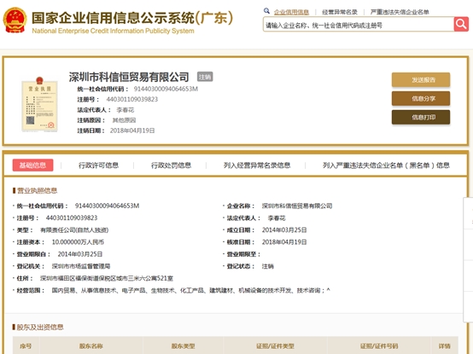Viewport: 473px width, 354px height.
Task: Open 严重违法失信企业名单 link
Action: click(x=400, y=12)
